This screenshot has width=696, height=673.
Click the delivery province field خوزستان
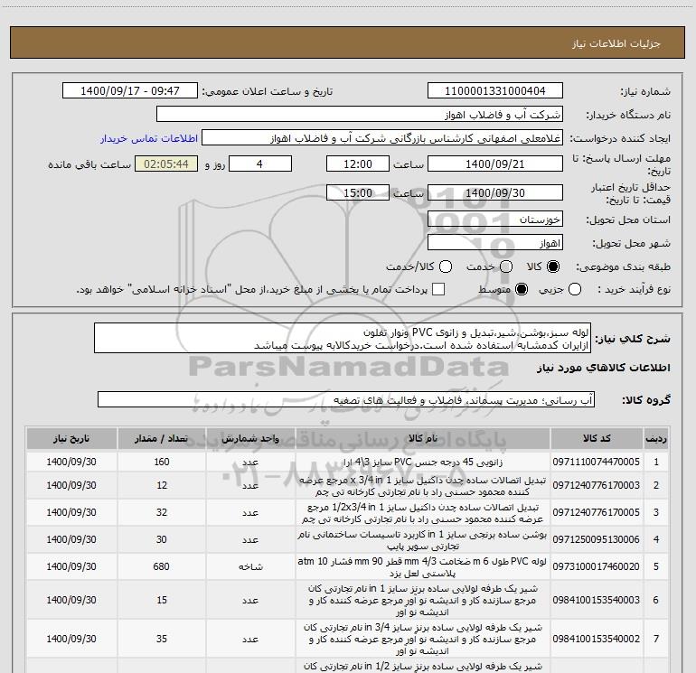click(x=495, y=220)
